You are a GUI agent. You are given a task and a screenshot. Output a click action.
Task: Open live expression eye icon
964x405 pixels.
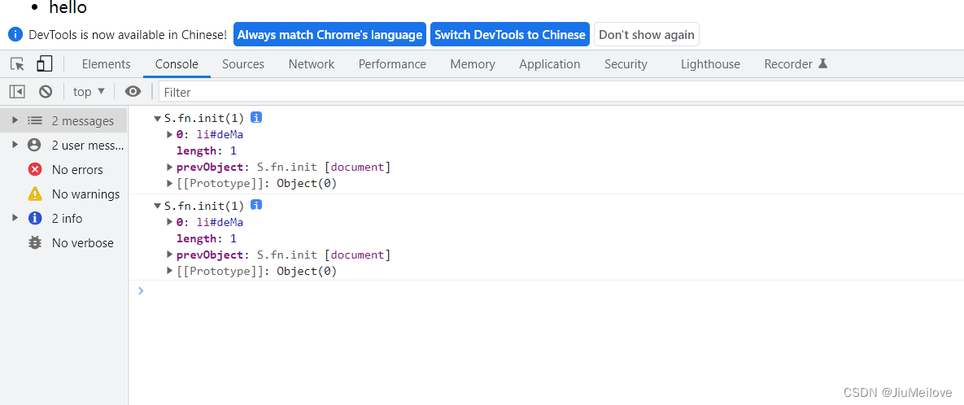click(x=133, y=92)
